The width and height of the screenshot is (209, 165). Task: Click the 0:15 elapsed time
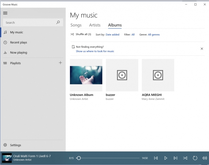click(71, 158)
